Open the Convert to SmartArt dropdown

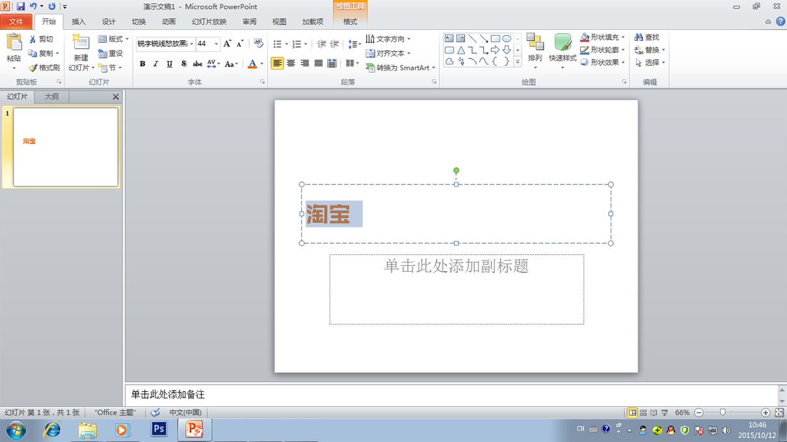401,68
